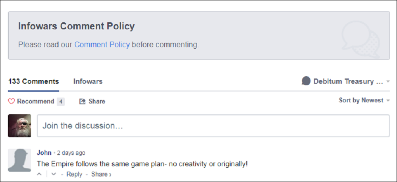Screen dimensions: 397x182
Task: Switch to the 133 Comments tab
Action: [x=33, y=81]
